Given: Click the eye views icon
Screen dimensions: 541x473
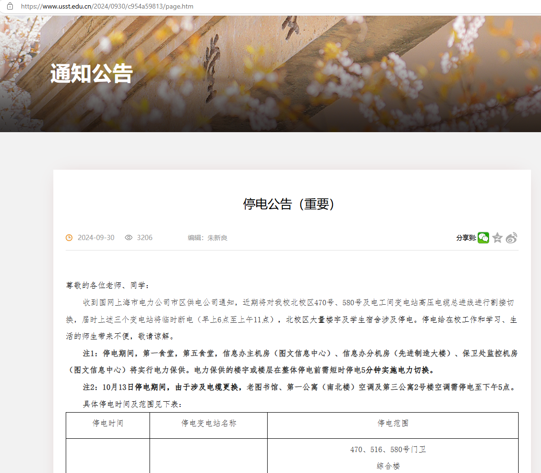Looking at the screenshot, I should (129, 238).
